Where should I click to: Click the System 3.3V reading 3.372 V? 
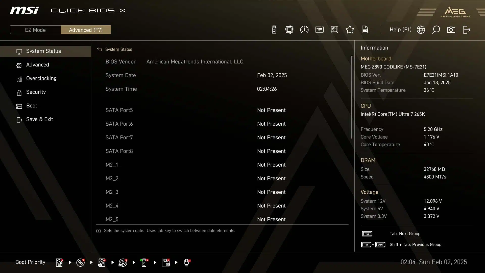(x=431, y=216)
